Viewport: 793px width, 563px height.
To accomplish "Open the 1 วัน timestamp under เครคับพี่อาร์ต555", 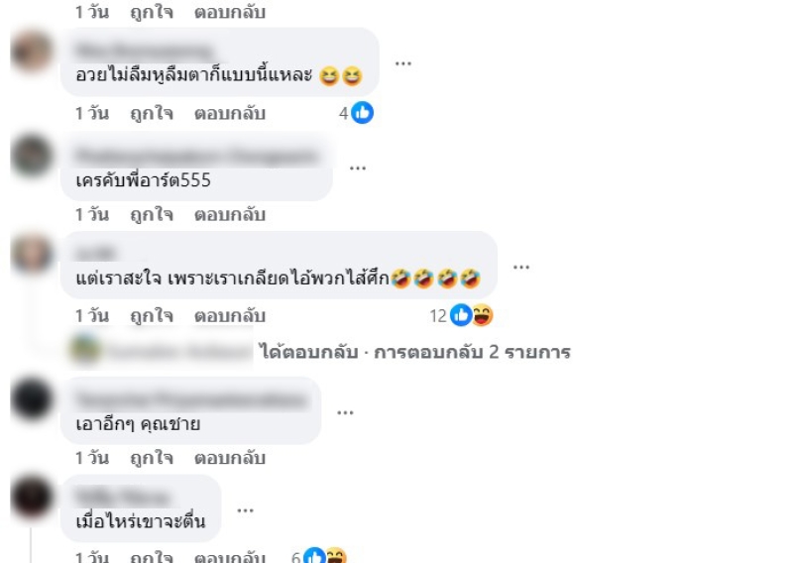I will coord(92,214).
